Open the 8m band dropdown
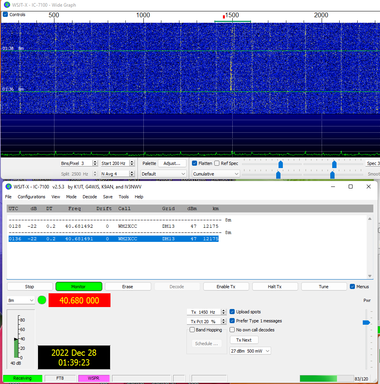380x384 pixels. click(21, 300)
